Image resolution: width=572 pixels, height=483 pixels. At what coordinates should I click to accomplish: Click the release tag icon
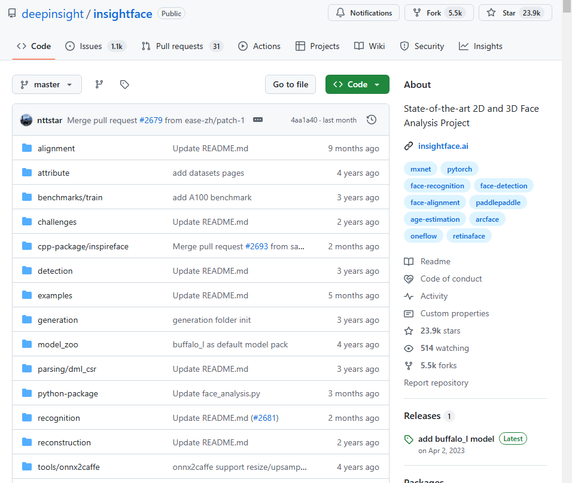(x=409, y=439)
